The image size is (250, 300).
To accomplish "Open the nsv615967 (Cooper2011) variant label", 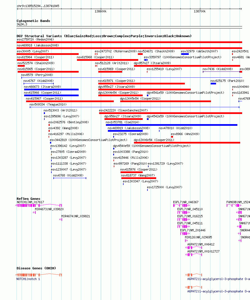I will pos(44,99).
